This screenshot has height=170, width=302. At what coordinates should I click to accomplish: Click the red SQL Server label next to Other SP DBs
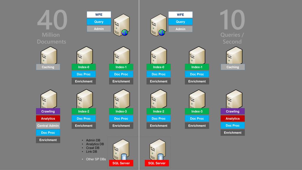121,163
